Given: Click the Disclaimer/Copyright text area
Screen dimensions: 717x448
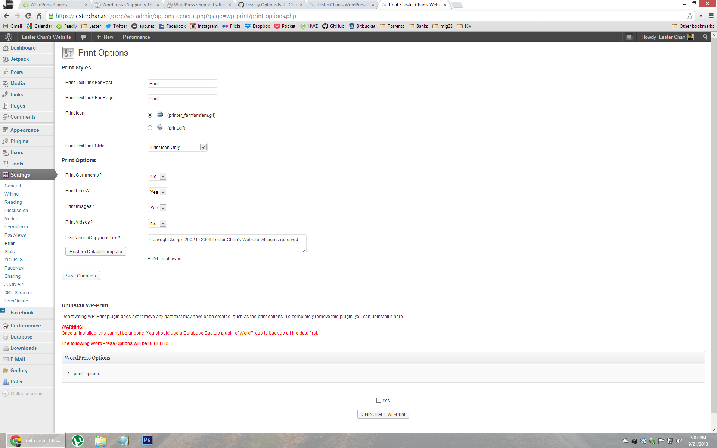Looking at the screenshot, I should pyautogui.click(x=227, y=243).
